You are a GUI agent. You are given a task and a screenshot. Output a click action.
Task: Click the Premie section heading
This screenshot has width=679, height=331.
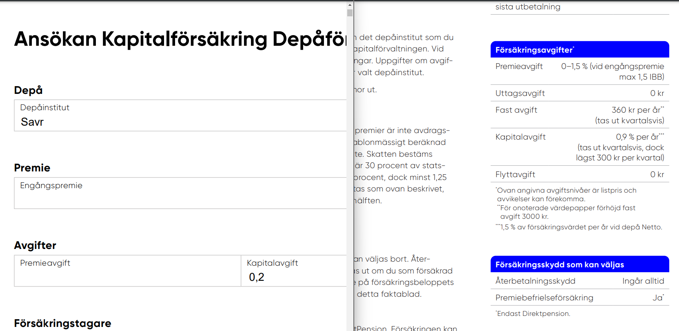click(x=32, y=168)
